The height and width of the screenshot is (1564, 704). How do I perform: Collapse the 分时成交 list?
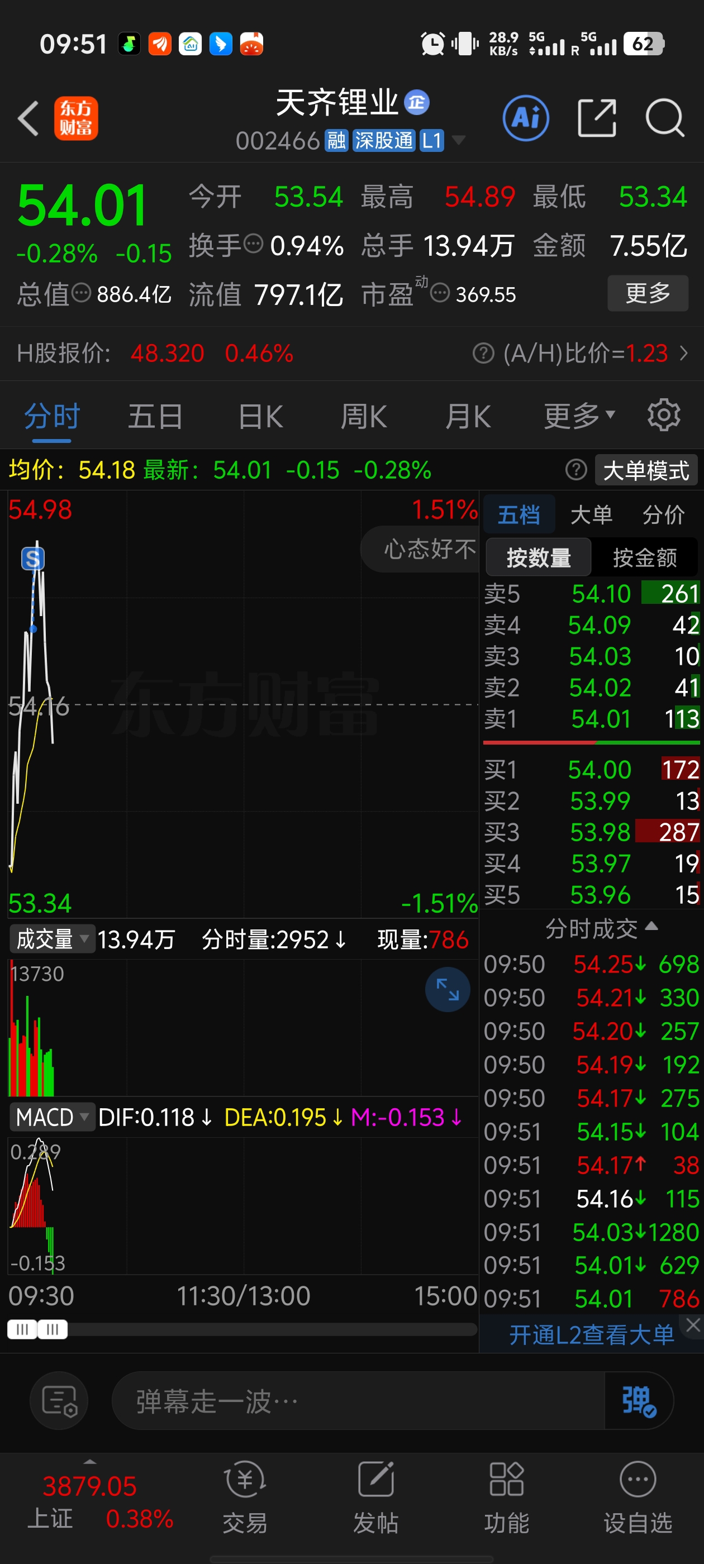601,928
